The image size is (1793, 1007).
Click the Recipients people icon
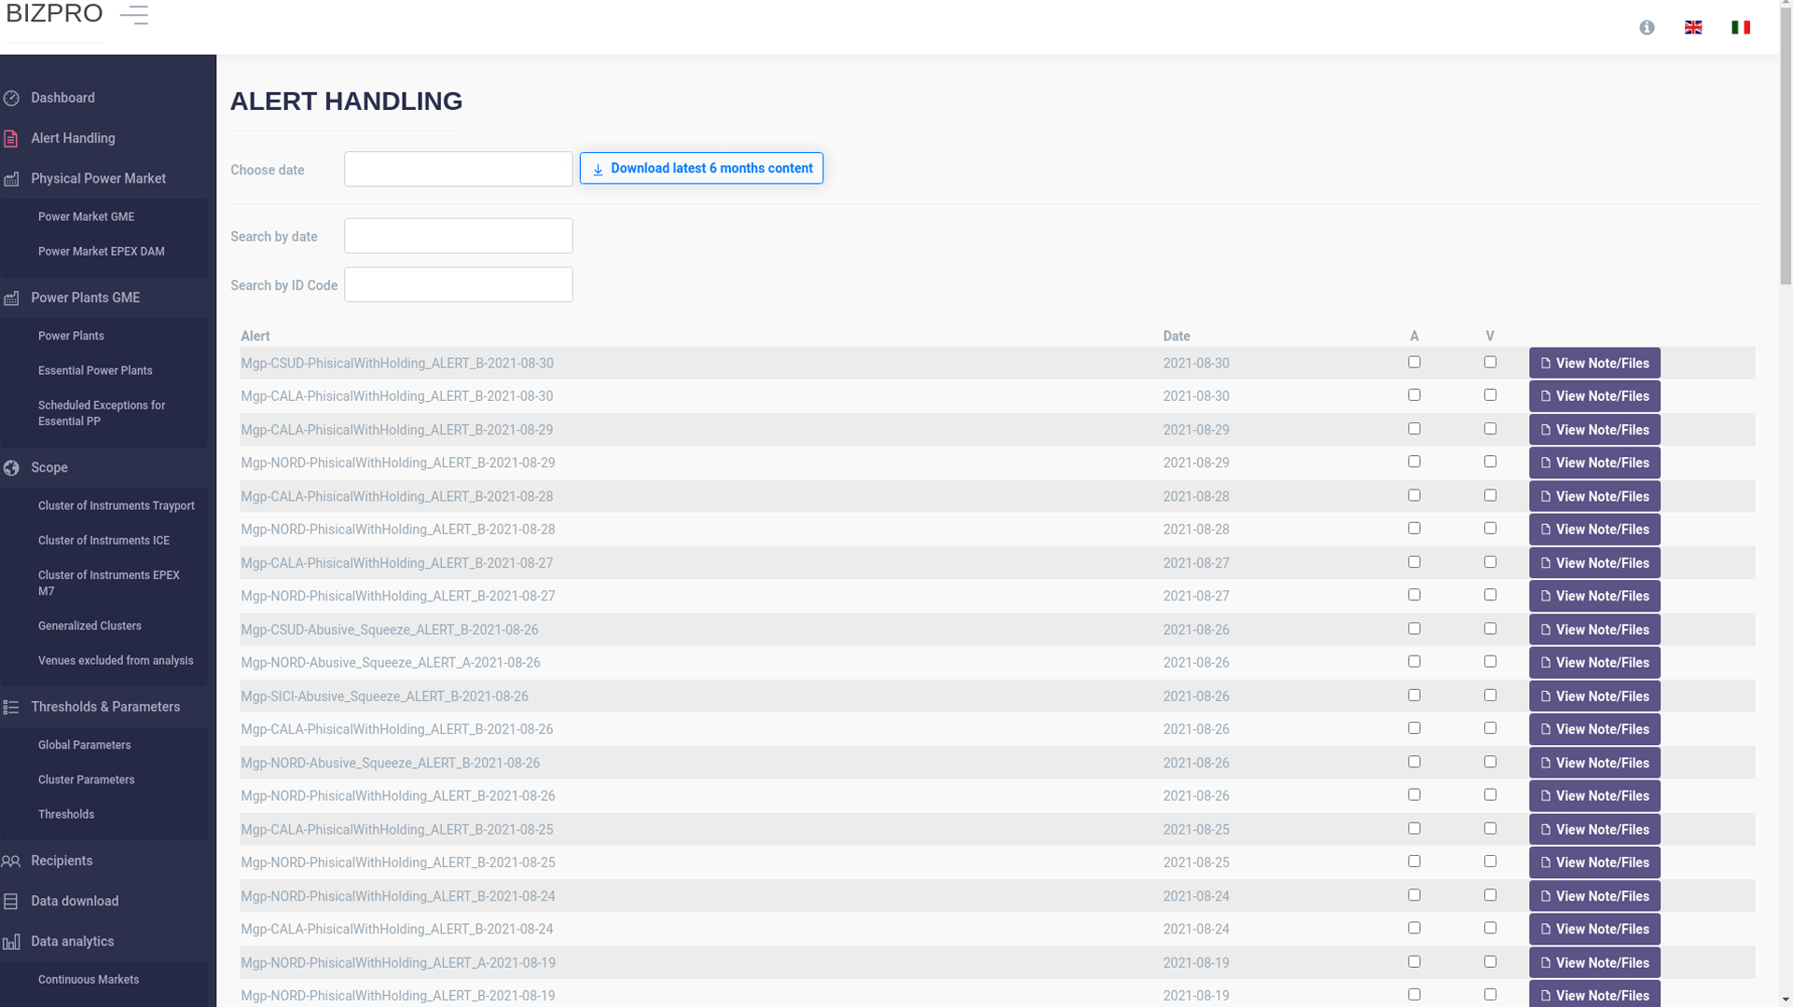point(11,862)
